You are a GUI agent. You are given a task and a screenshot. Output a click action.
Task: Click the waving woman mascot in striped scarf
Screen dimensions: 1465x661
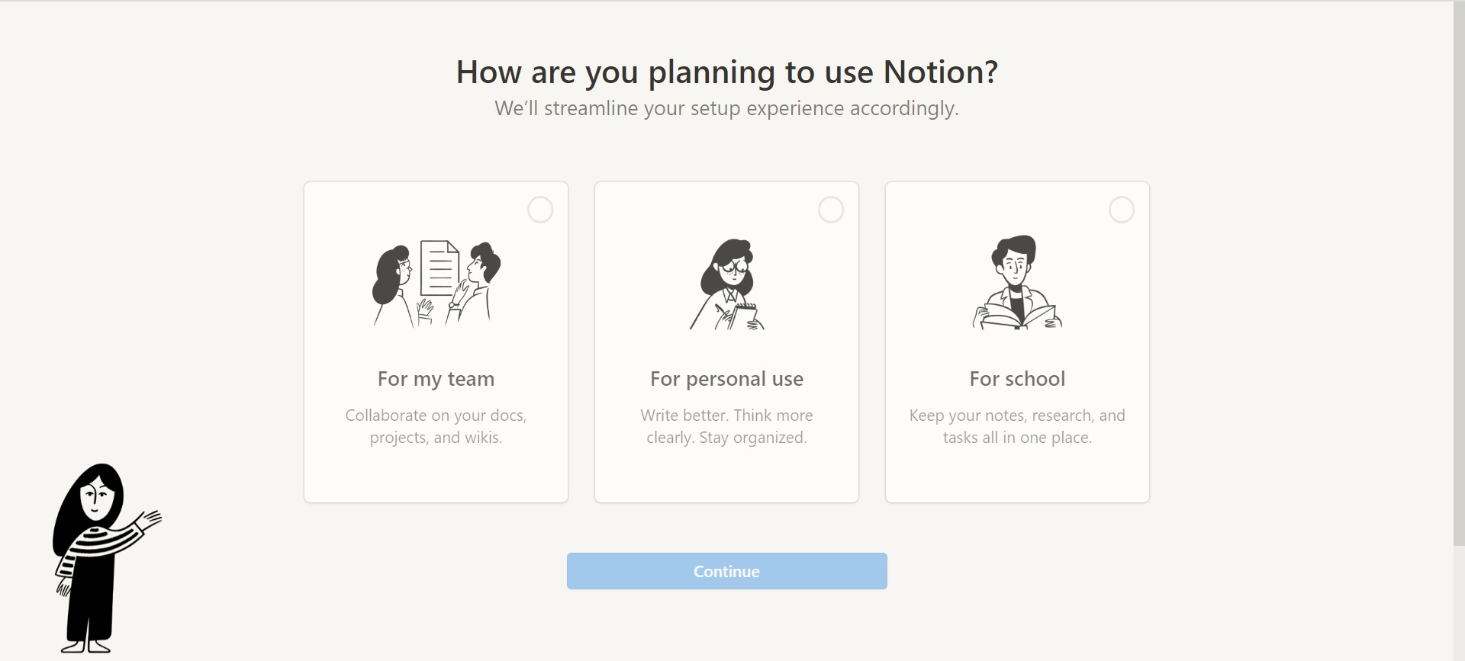click(98, 557)
